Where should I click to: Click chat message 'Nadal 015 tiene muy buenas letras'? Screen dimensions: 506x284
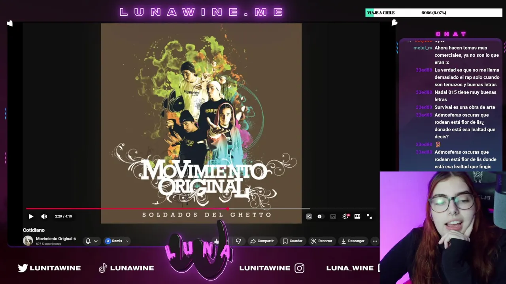[465, 96]
